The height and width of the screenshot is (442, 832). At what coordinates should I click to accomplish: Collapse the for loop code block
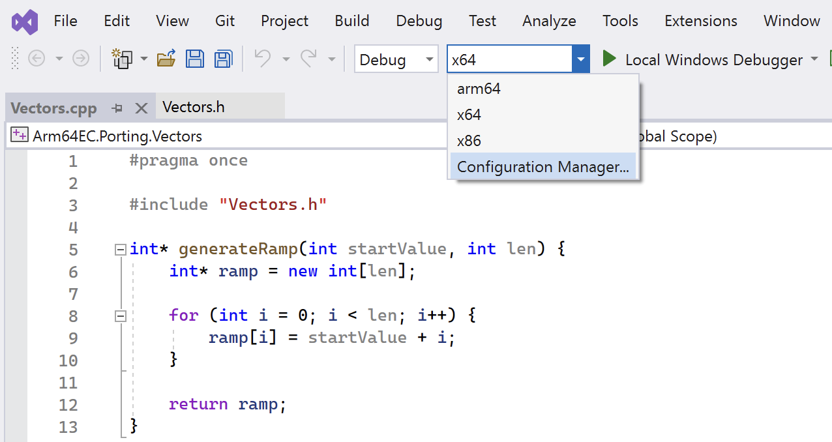tap(120, 316)
